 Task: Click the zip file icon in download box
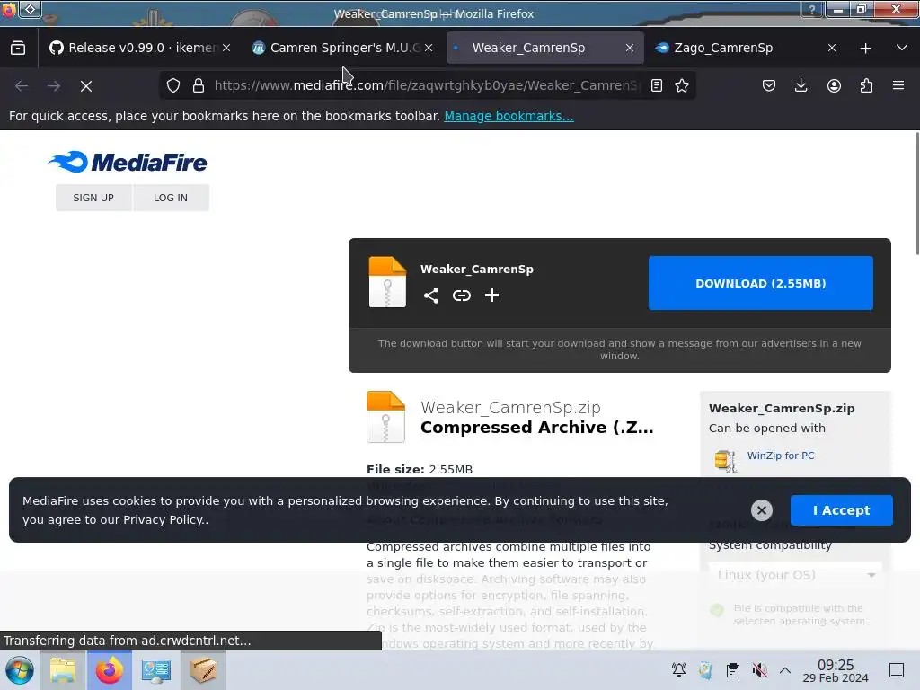point(387,282)
